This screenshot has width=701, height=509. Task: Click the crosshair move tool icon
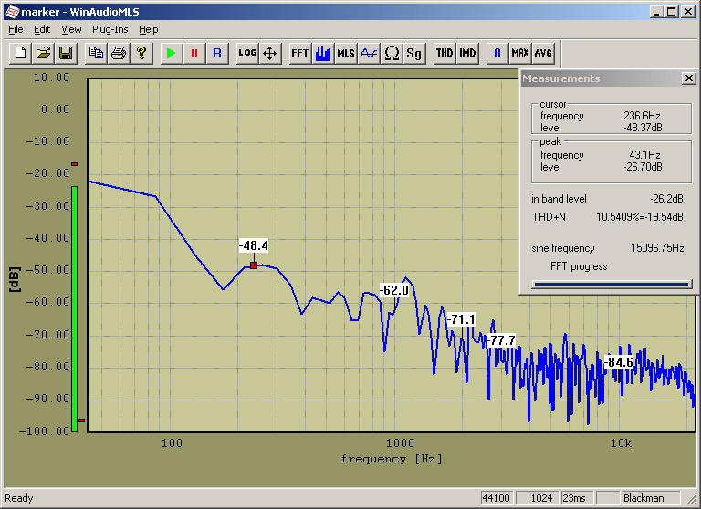pyautogui.click(x=270, y=53)
